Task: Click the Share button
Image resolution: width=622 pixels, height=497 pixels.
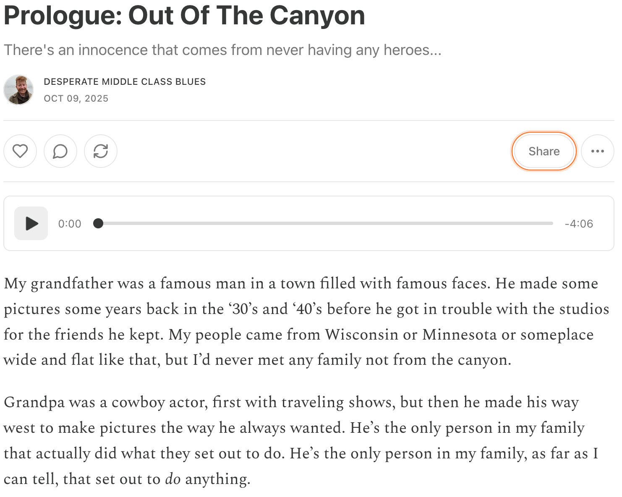Action: (x=544, y=151)
